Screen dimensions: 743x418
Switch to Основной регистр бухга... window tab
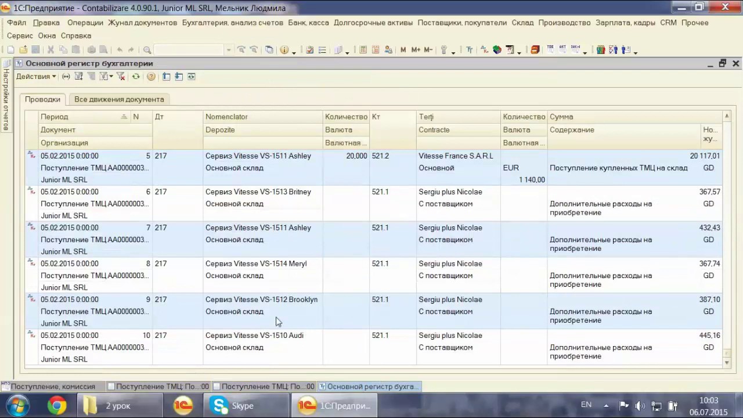tap(370, 386)
